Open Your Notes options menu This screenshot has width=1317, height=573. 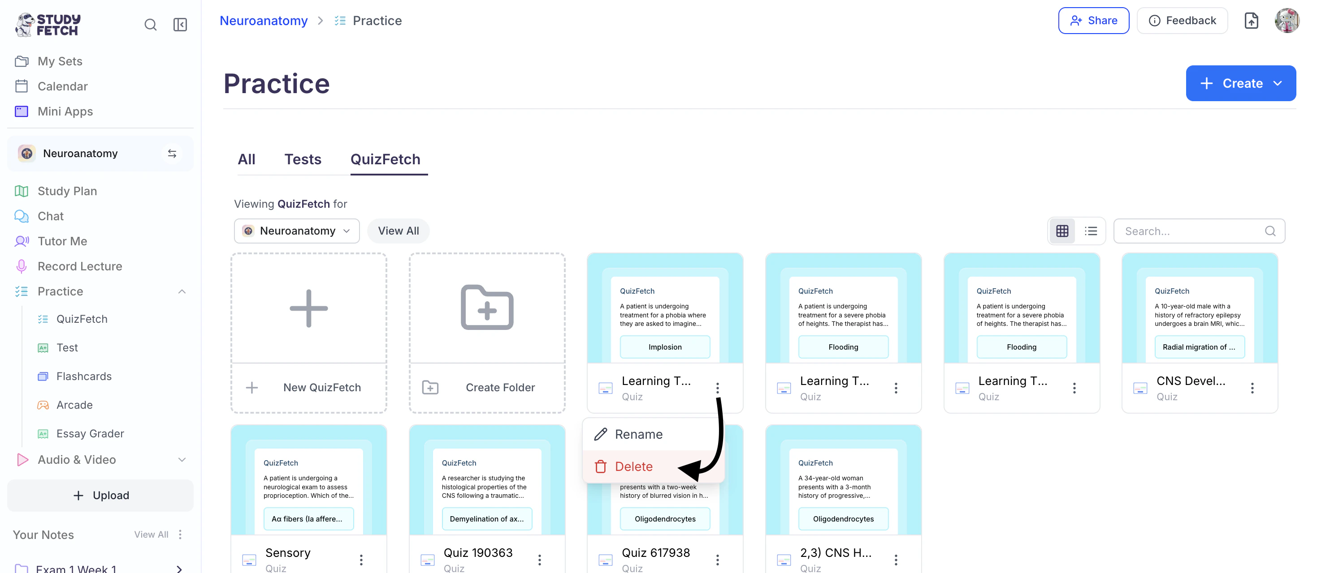coord(180,534)
